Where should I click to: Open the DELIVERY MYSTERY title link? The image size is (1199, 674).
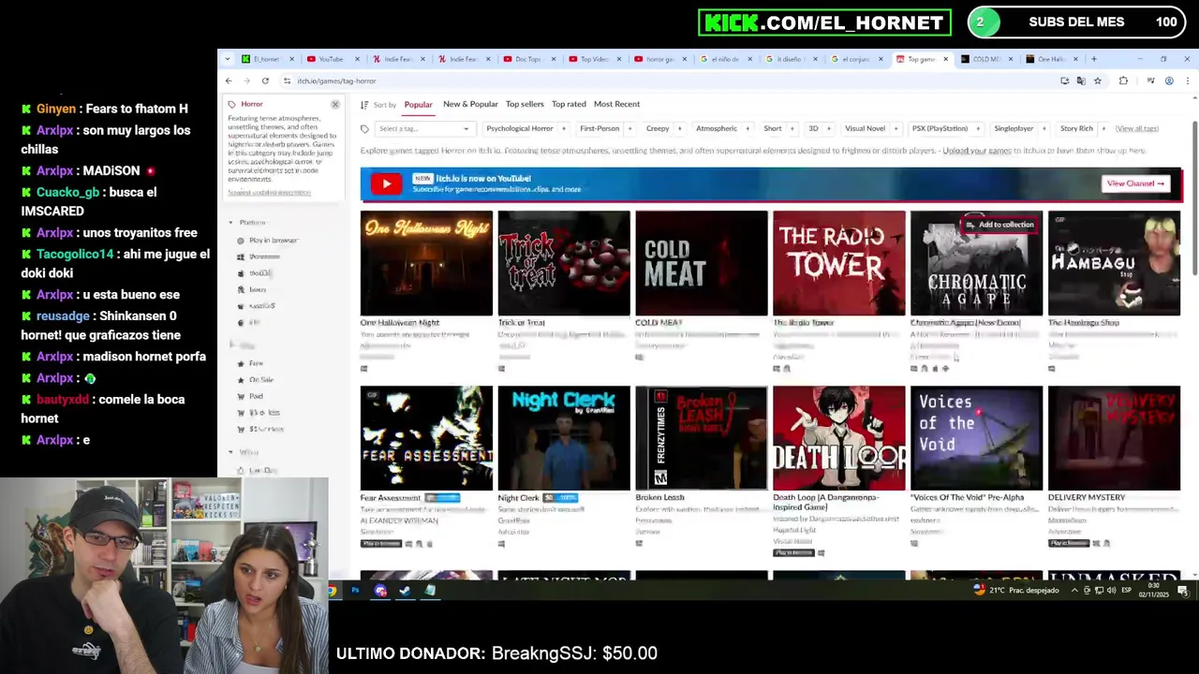1087,497
